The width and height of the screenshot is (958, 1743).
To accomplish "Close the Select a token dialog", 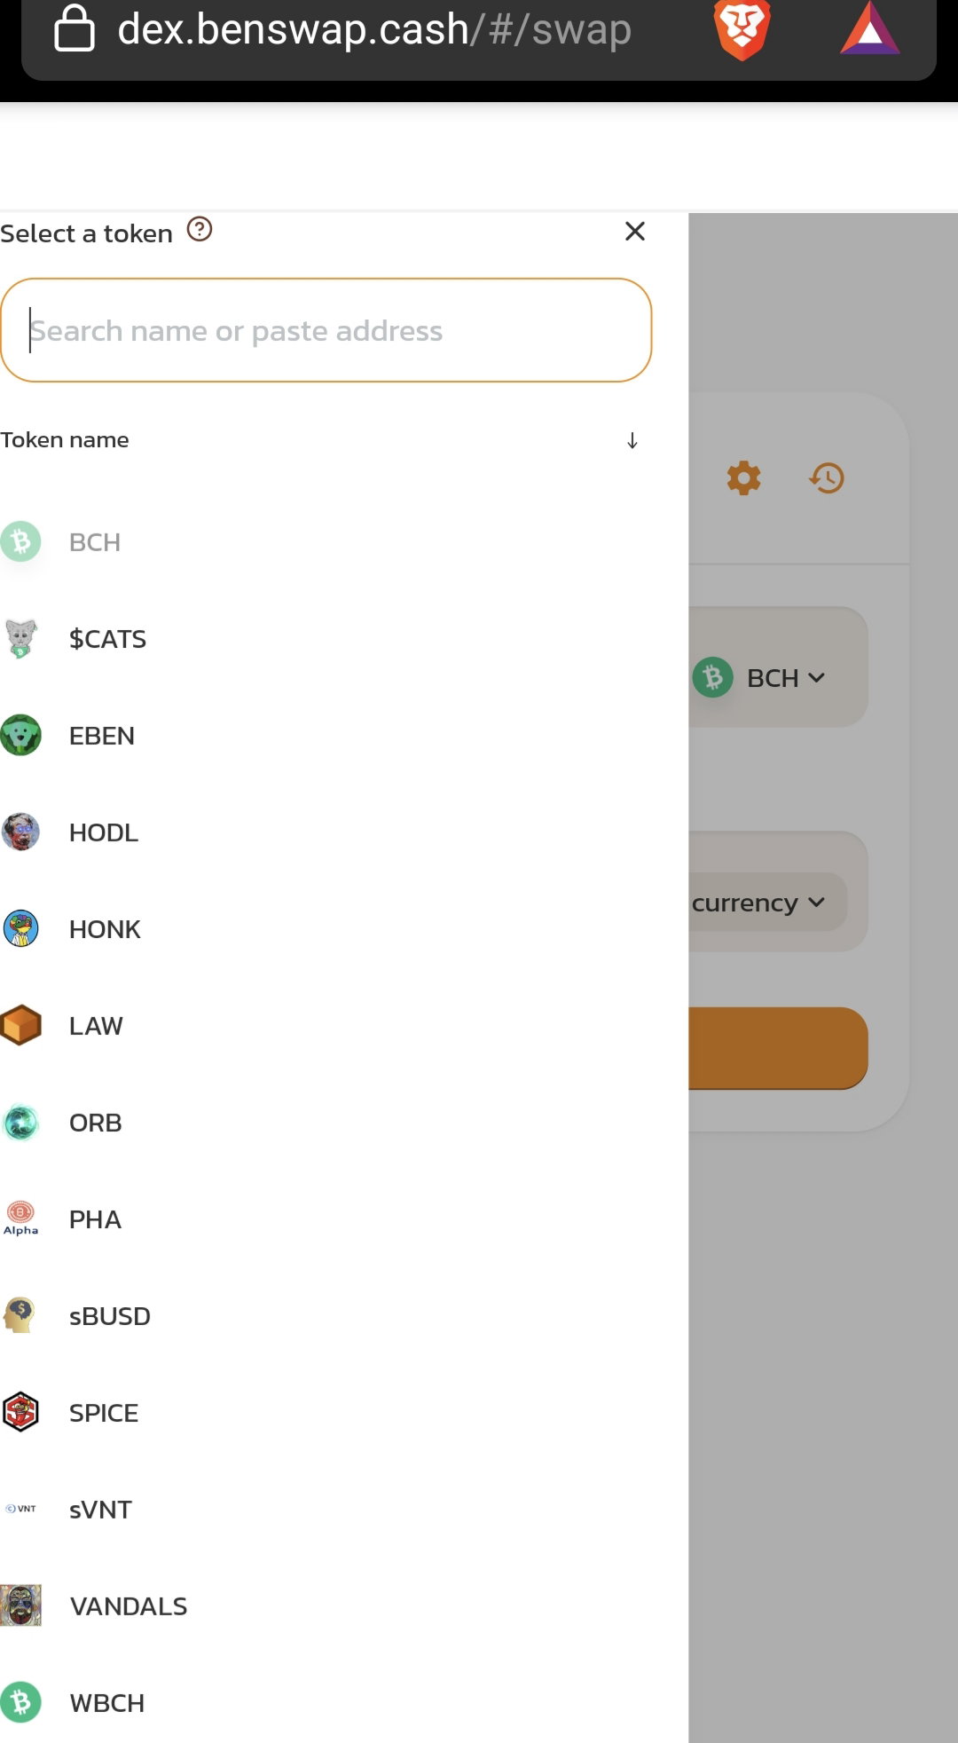I will pos(635,232).
